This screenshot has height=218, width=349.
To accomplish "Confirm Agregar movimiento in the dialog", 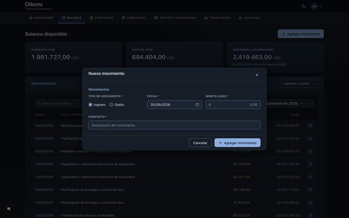I will click(x=238, y=143).
